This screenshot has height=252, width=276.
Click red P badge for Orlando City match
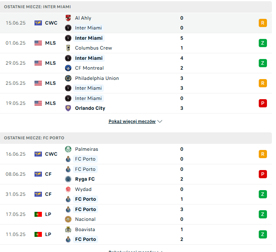pos(262,103)
